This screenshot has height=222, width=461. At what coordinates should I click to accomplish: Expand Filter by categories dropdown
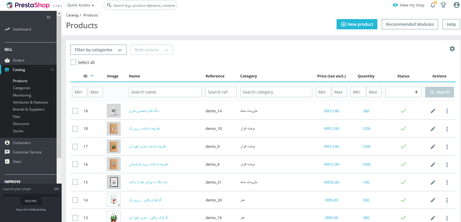click(x=98, y=50)
